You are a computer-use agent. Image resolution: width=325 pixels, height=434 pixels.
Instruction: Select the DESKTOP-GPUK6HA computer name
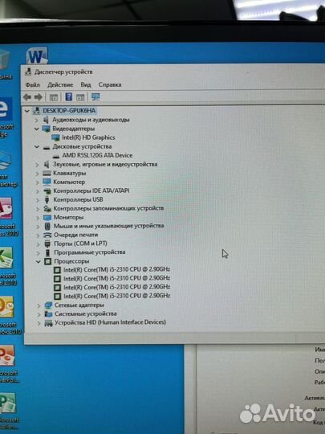click(x=69, y=110)
